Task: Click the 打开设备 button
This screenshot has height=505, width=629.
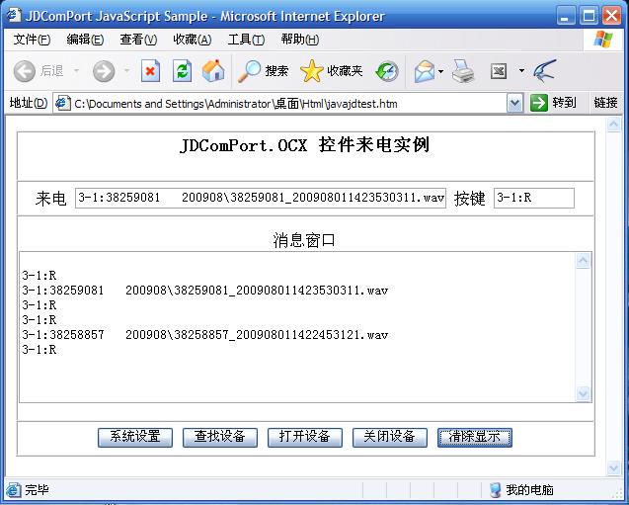Action: [x=305, y=437]
